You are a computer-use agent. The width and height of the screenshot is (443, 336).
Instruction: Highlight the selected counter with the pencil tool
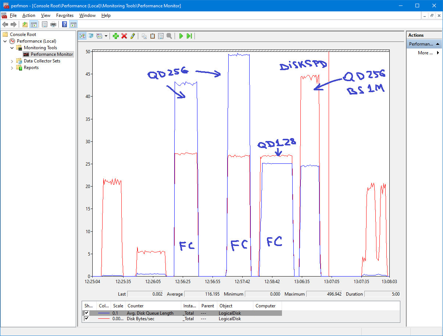[133, 36]
